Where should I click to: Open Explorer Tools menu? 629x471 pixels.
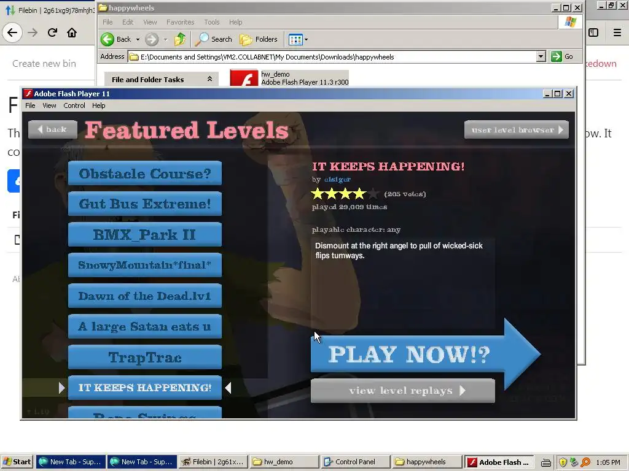pyautogui.click(x=211, y=22)
